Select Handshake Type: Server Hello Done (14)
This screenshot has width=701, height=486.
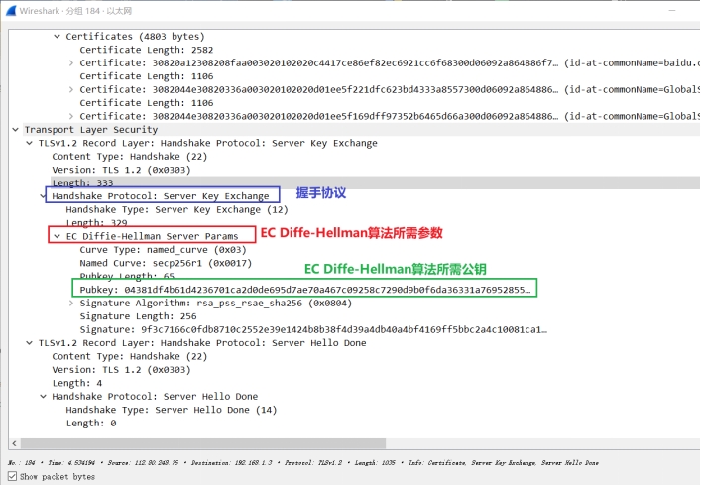point(172,410)
